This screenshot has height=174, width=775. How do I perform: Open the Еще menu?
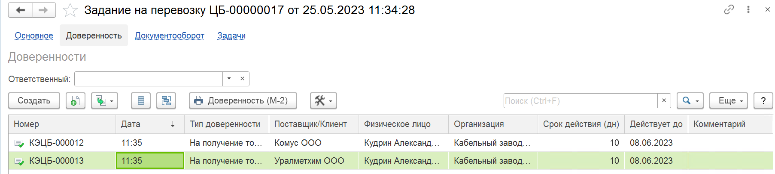[x=729, y=101]
